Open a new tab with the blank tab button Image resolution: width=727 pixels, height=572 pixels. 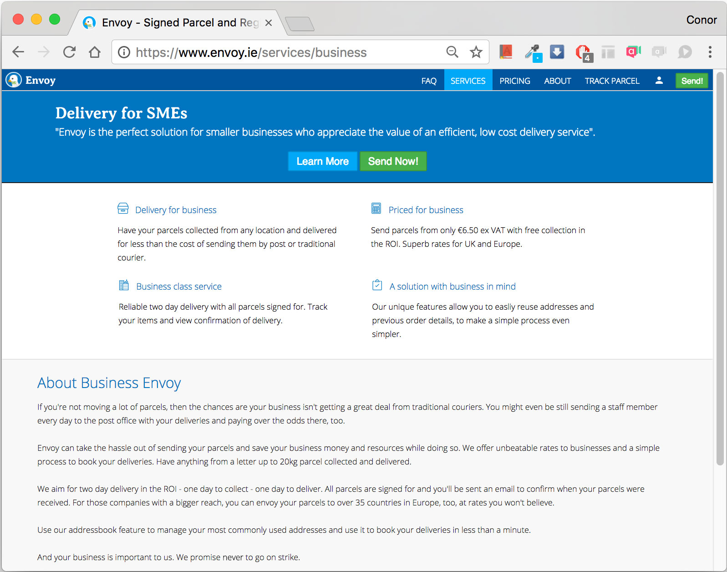300,24
